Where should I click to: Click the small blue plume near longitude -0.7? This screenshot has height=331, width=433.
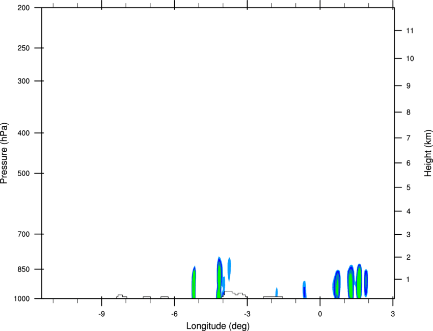(x=304, y=289)
